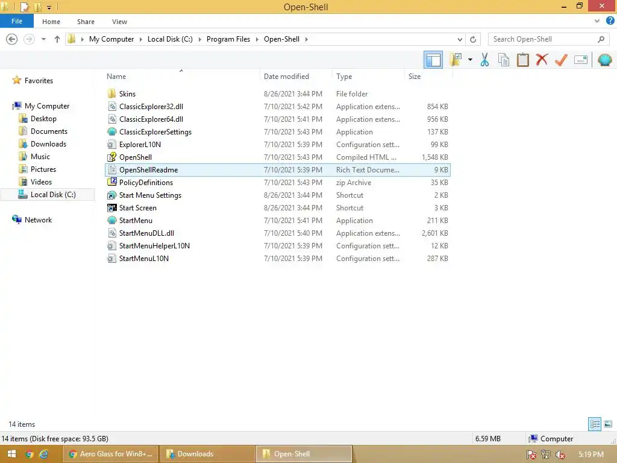Select the PolicyDefinitions zip archive

click(277, 182)
